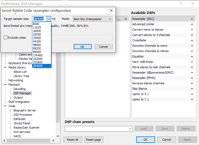The image size is (199, 145).
Task: Add Upmix to 7.1 via plus icon
Action: [x=192, y=100]
